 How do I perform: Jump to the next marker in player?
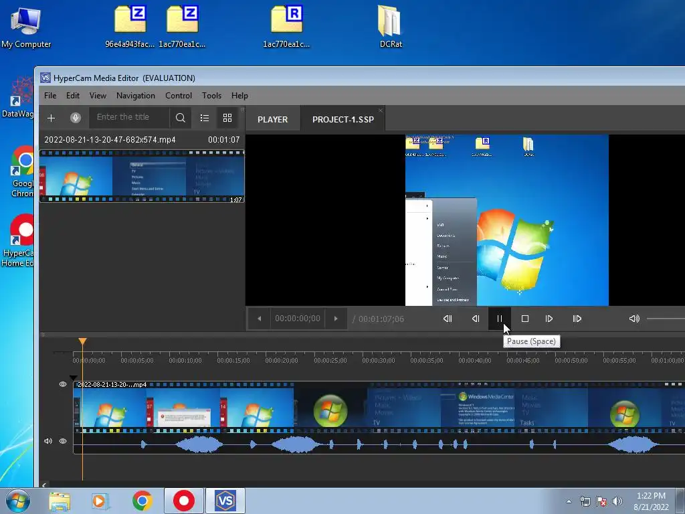point(577,319)
